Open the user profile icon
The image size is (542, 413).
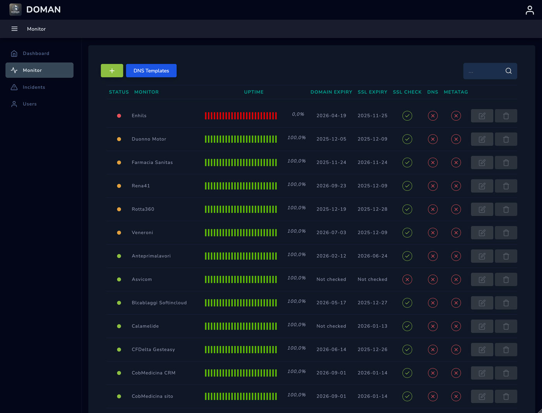coord(529,10)
